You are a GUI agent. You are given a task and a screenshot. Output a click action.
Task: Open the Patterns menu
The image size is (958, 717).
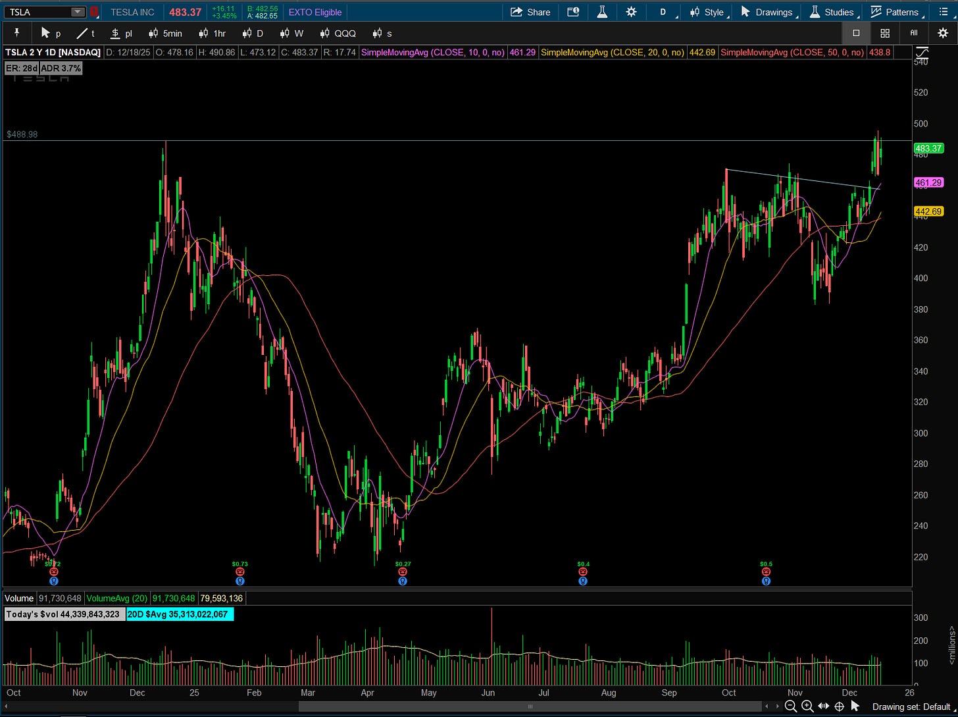point(895,12)
